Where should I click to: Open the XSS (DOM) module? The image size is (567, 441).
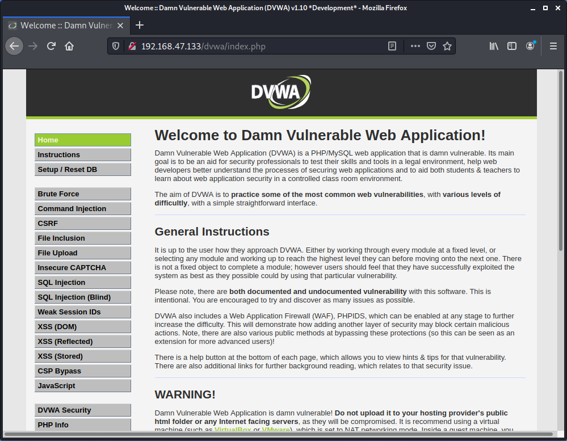pyautogui.click(x=83, y=327)
